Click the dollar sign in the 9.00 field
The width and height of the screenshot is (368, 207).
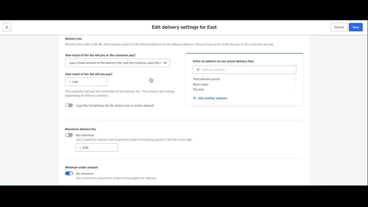(80, 148)
